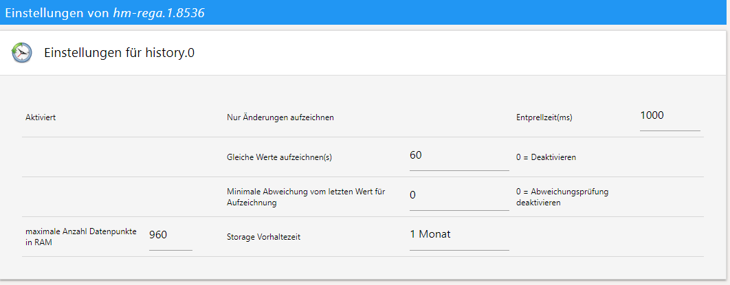
Task: Click the Gleiche Werte aufzeichnen field with 60
Action: tap(459, 156)
